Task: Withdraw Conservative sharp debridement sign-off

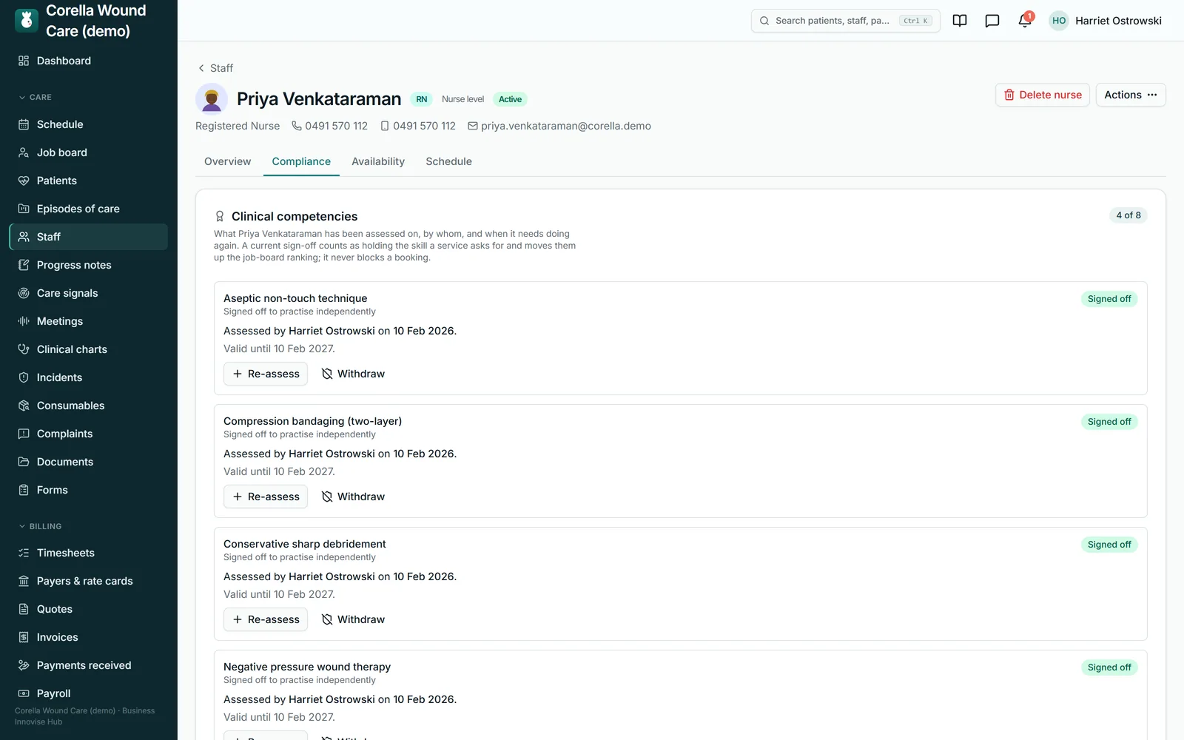Action: 354,619
